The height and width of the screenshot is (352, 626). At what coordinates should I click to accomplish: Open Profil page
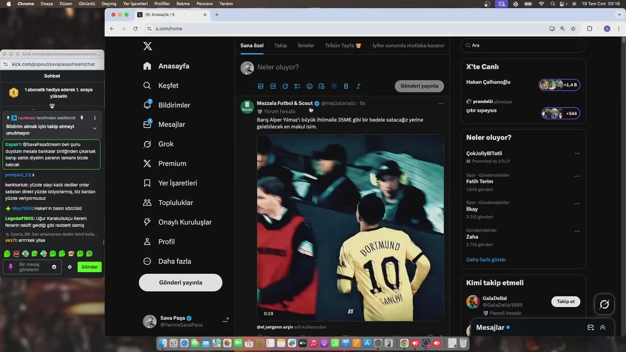point(159,242)
